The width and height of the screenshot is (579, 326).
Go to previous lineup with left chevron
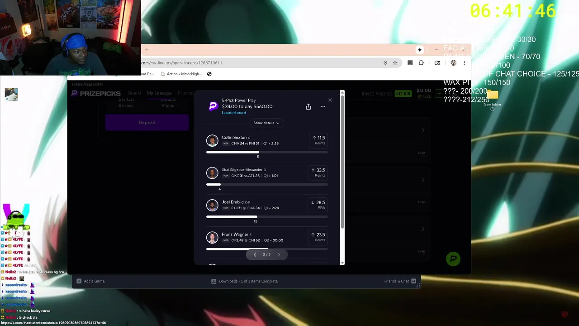click(255, 254)
